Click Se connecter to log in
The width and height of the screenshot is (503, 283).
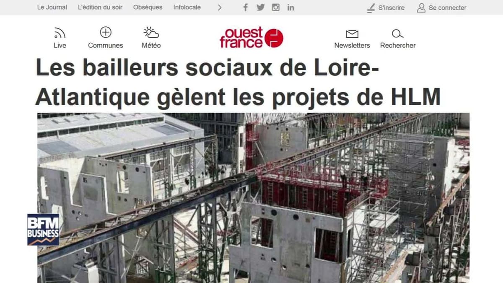point(442,8)
